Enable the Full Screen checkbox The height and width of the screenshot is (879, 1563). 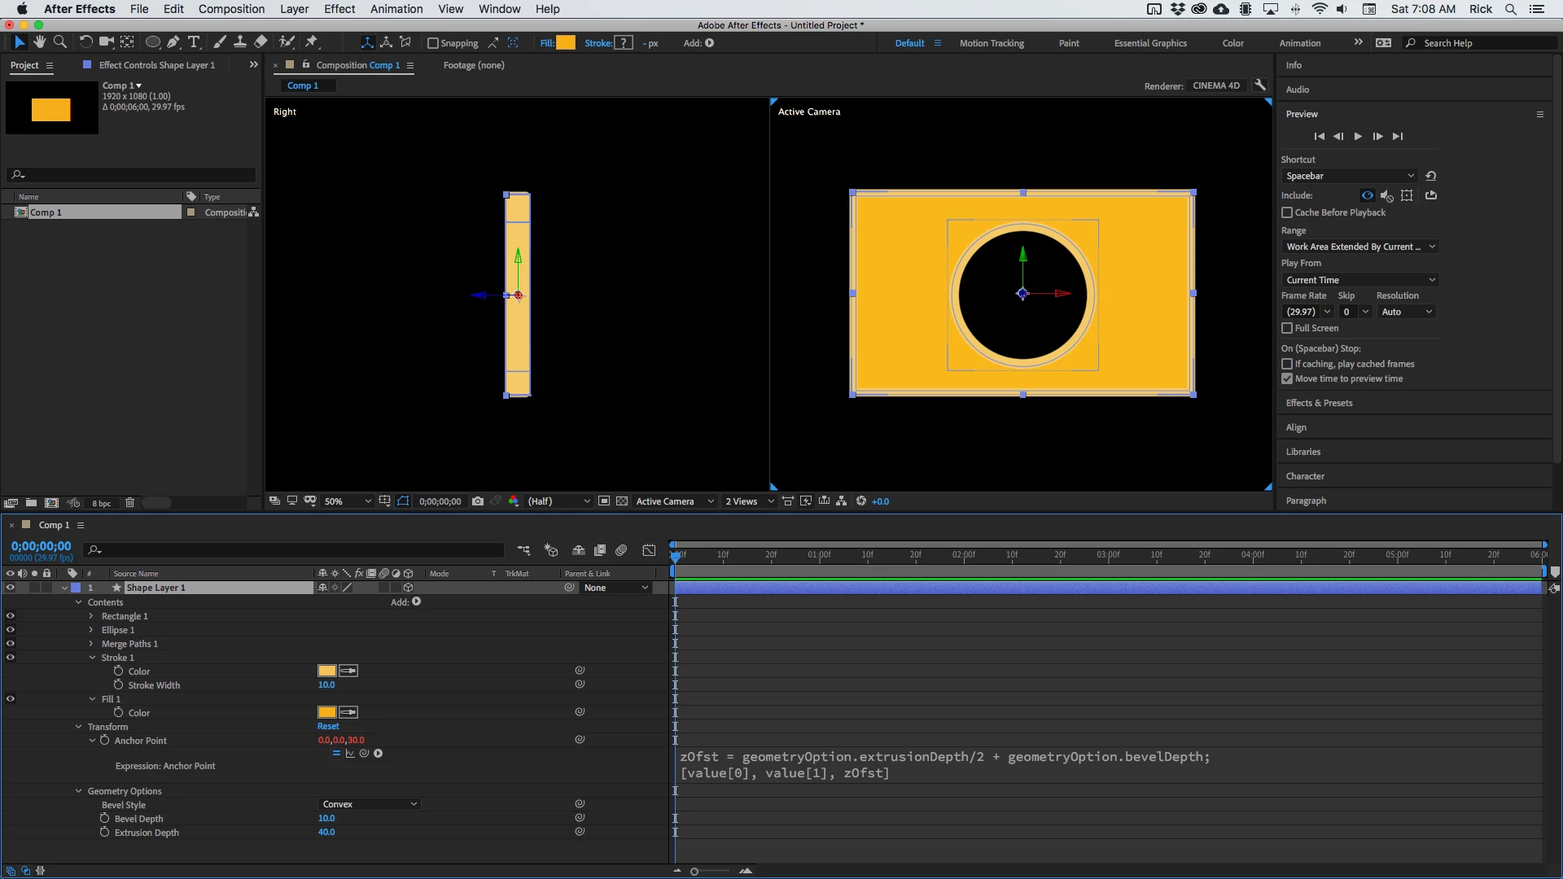[x=1287, y=328]
